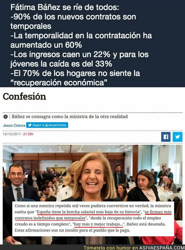185x250 pixels.
Task: Click the Seguir a @JesusCintora button
Action: (x=47, y=125)
